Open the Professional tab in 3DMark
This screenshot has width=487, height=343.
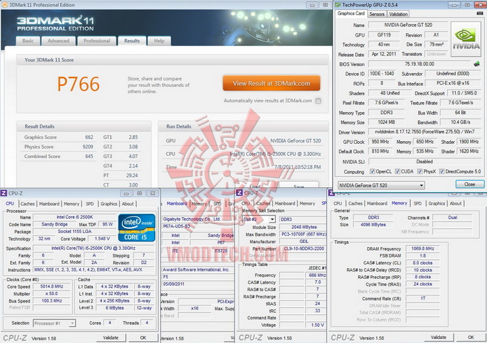97,41
